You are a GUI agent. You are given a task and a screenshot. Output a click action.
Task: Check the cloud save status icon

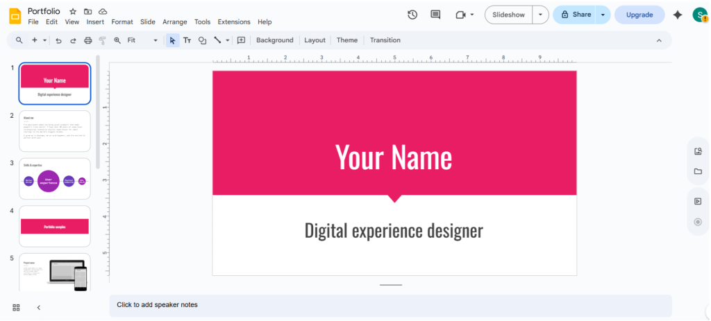point(103,11)
